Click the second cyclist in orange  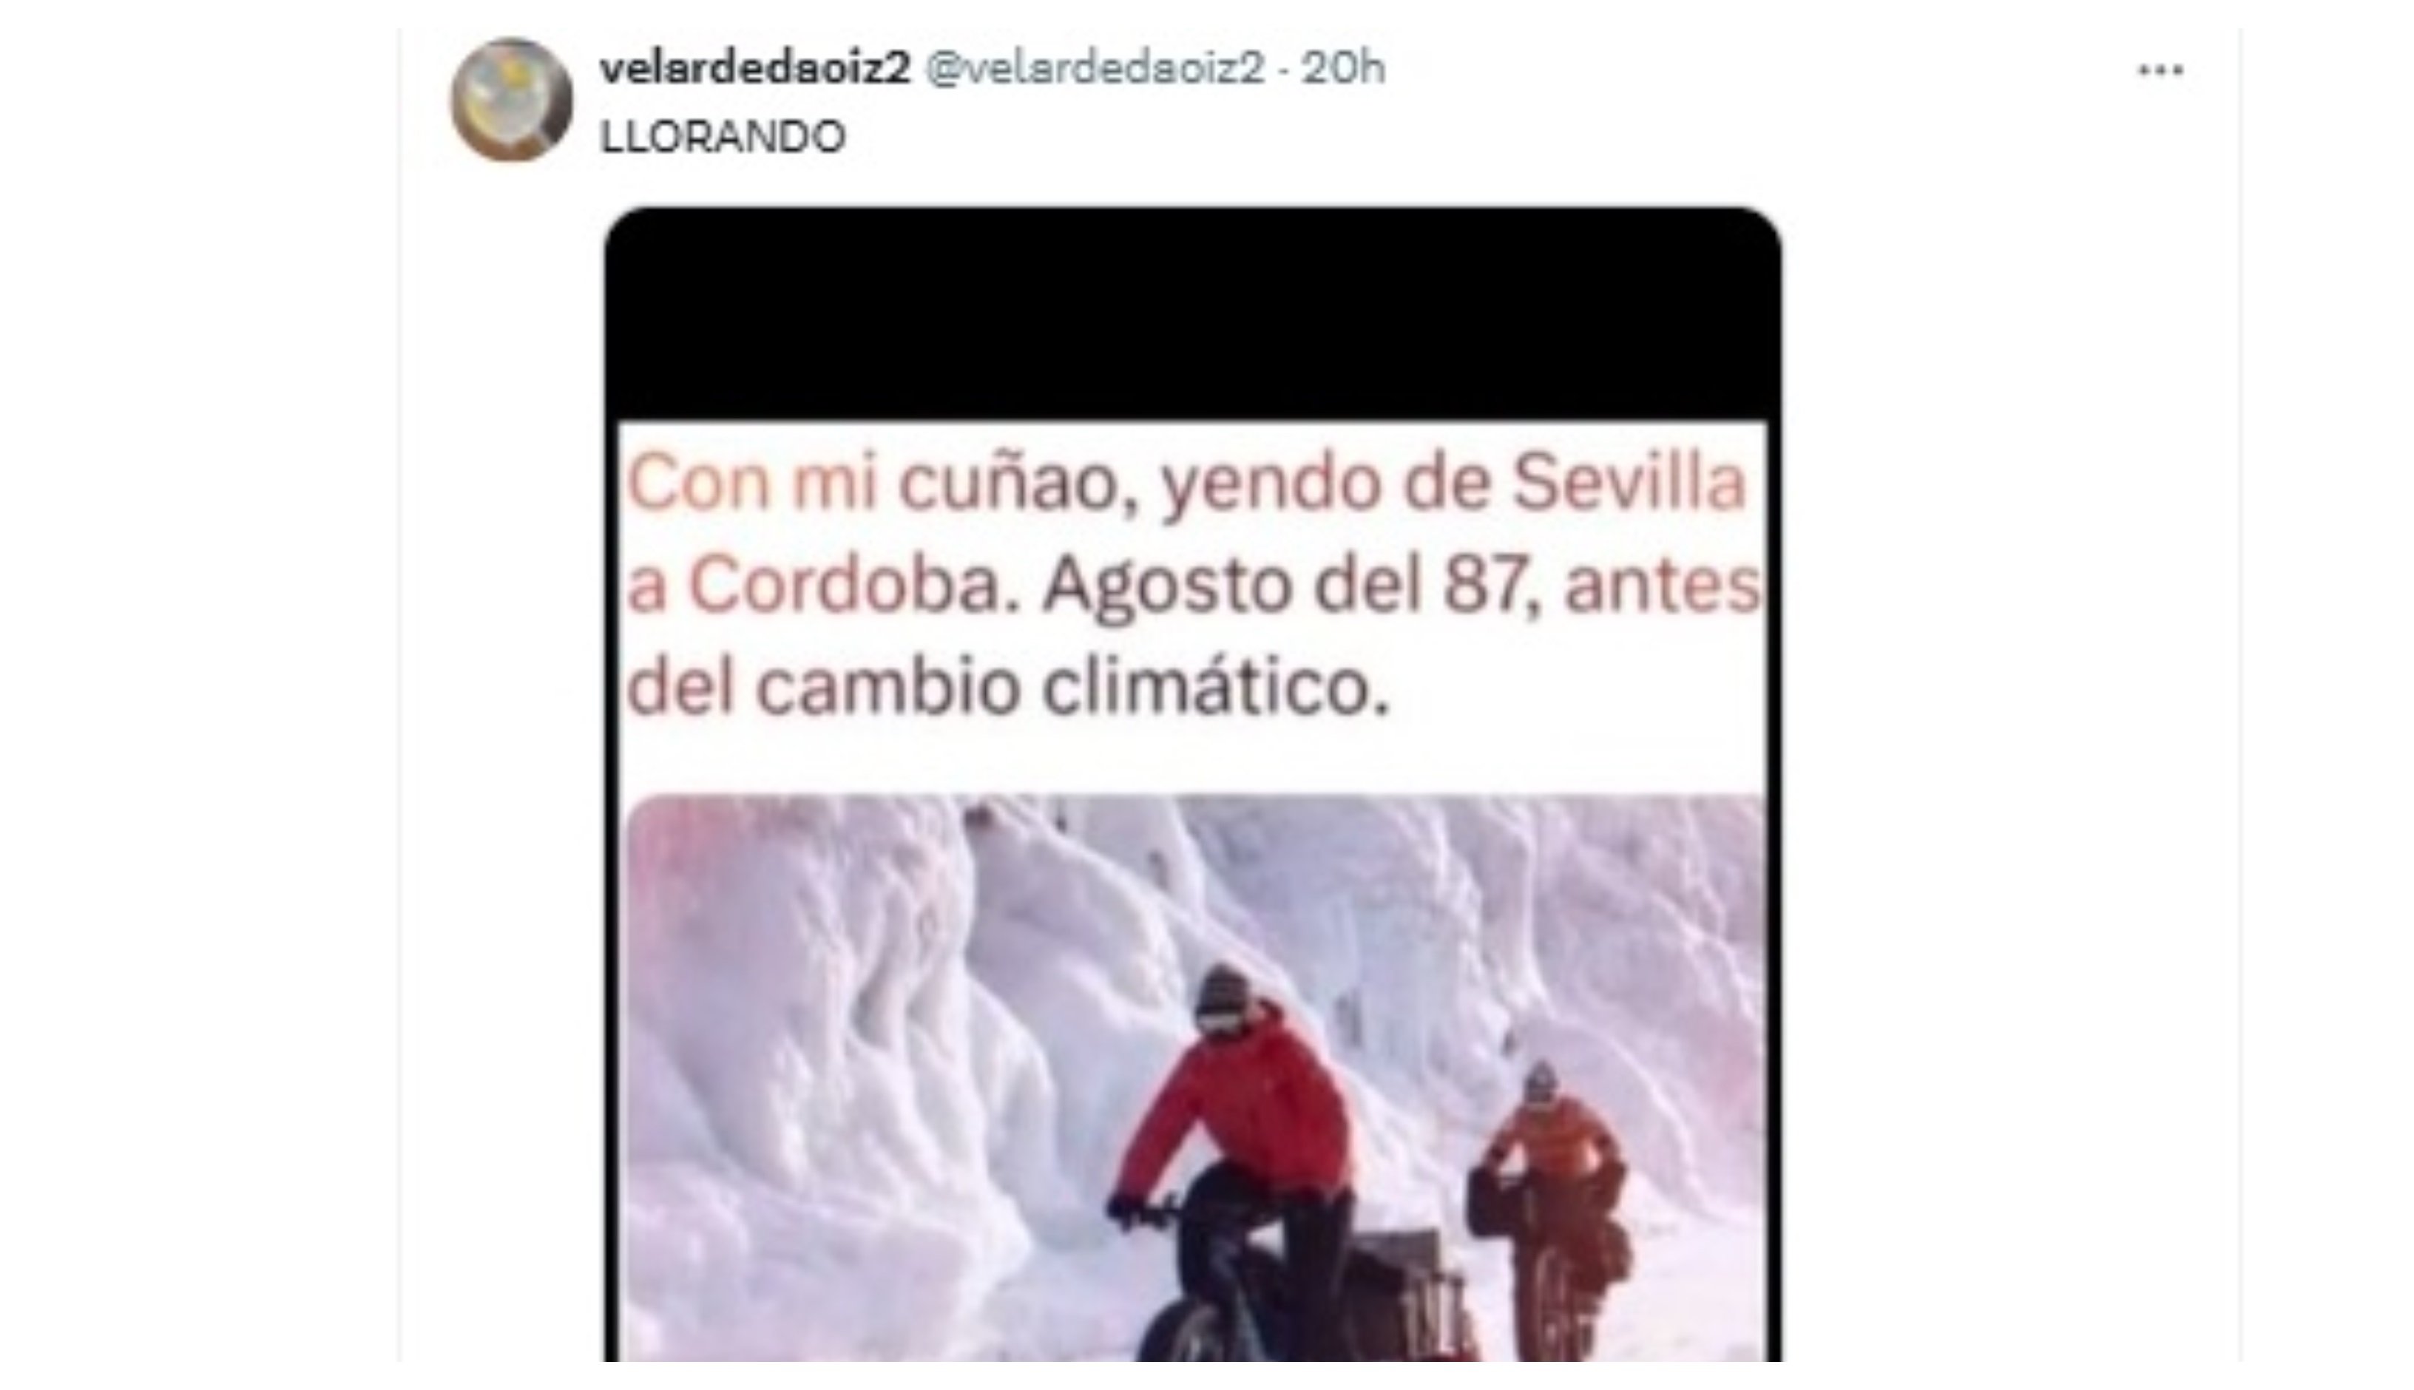click(x=1547, y=1203)
